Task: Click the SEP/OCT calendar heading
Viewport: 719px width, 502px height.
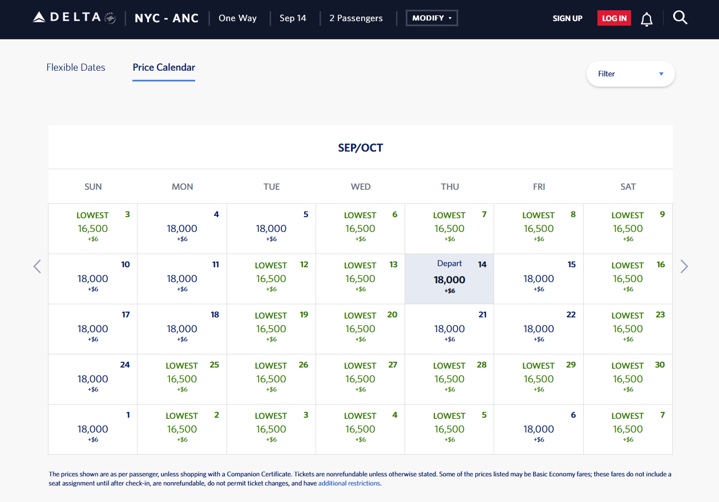Action: 361,148
